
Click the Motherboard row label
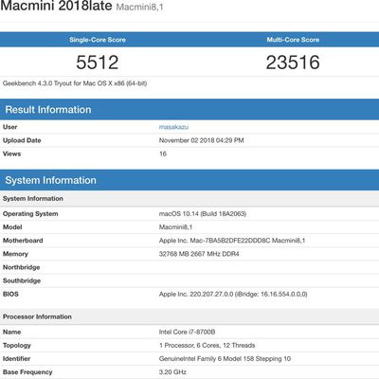point(23,241)
